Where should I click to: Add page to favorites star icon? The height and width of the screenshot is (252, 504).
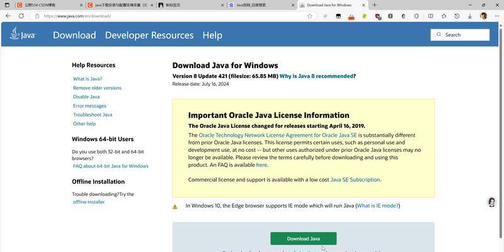coord(309,16)
